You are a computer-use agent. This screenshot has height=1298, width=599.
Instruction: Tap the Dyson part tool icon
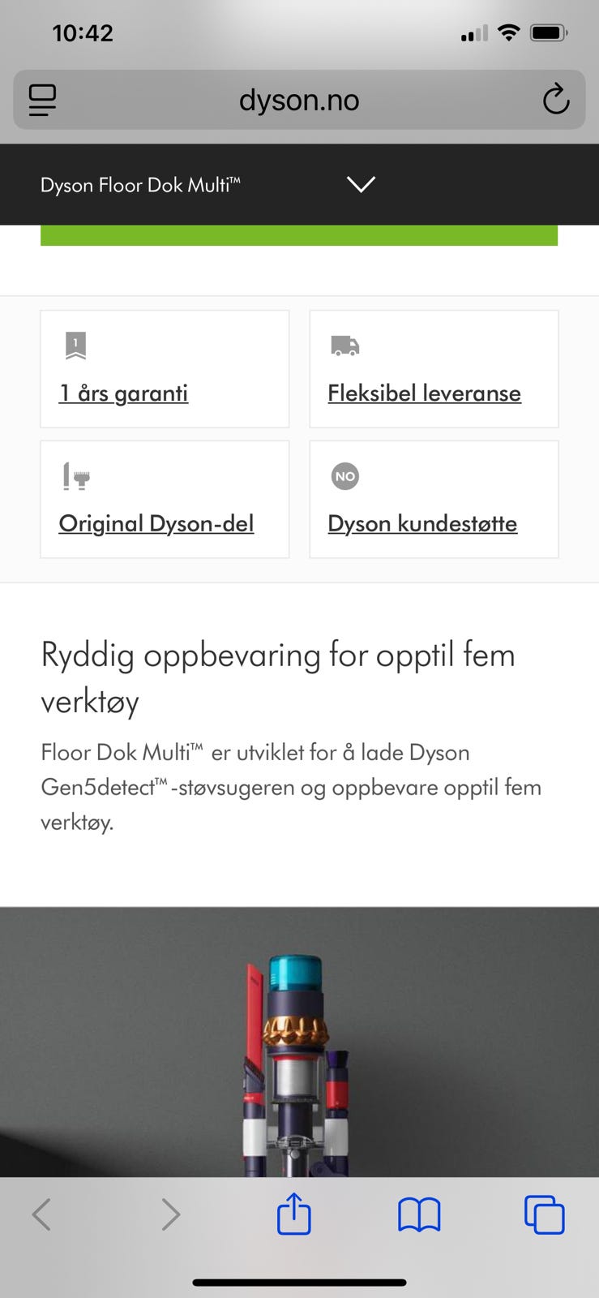pyautogui.click(x=76, y=476)
